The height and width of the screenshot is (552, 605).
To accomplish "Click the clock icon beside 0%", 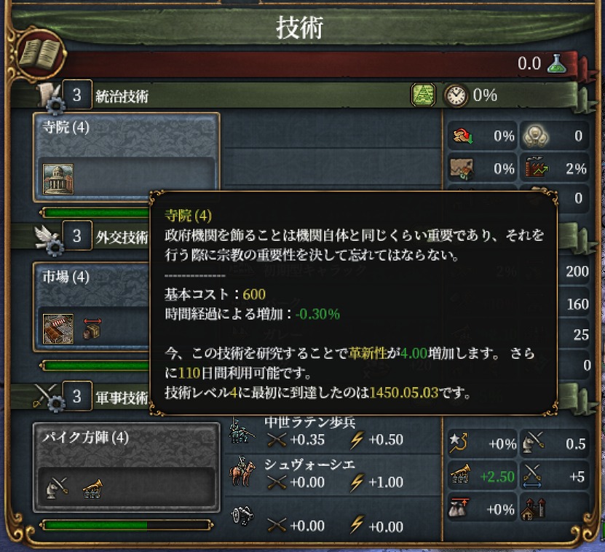I will coord(456,95).
